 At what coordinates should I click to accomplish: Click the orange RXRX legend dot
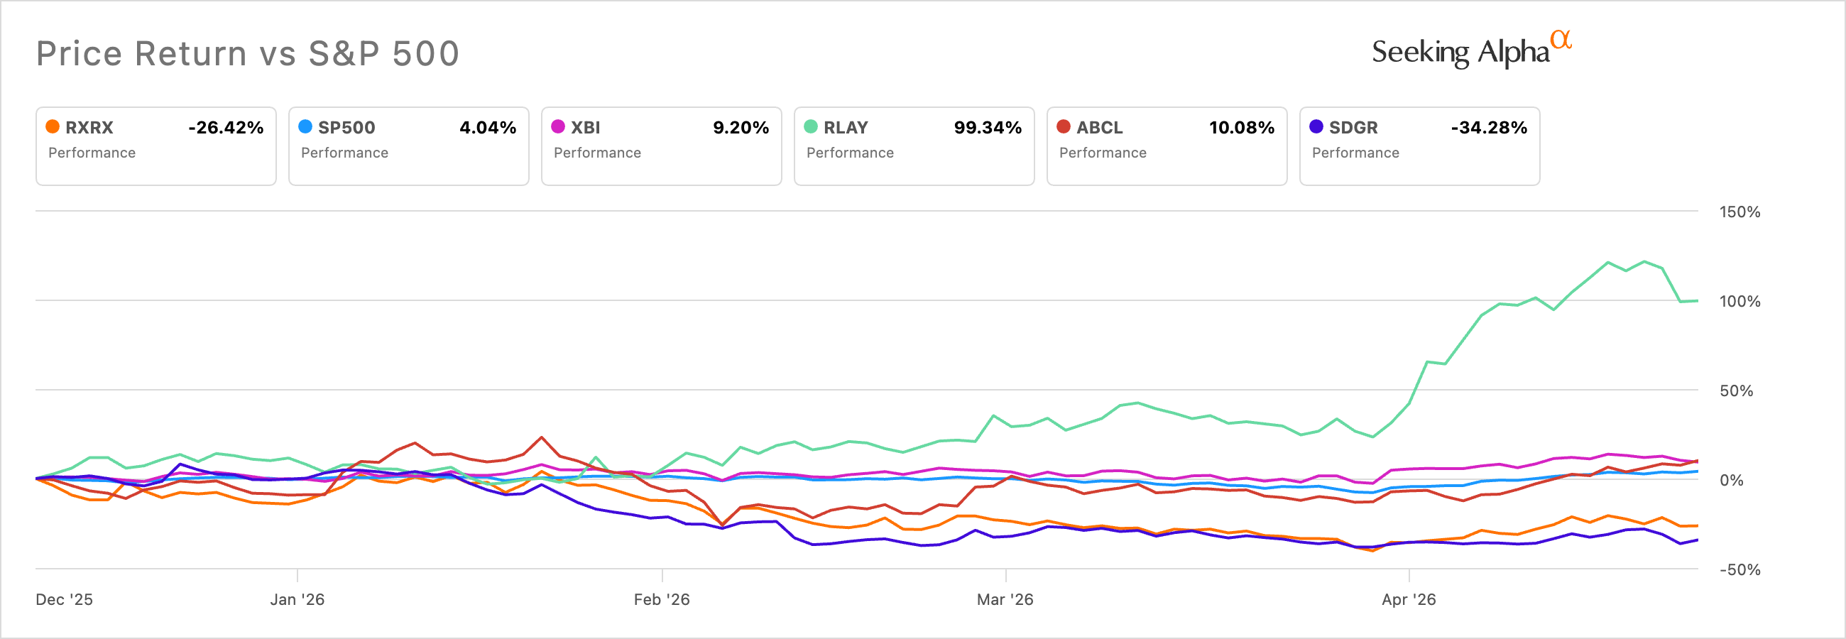[x=53, y=127]
